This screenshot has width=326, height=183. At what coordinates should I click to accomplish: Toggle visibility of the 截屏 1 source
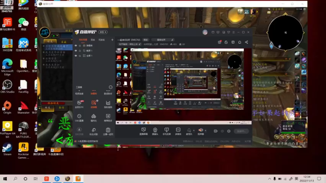tap(76, 50)
